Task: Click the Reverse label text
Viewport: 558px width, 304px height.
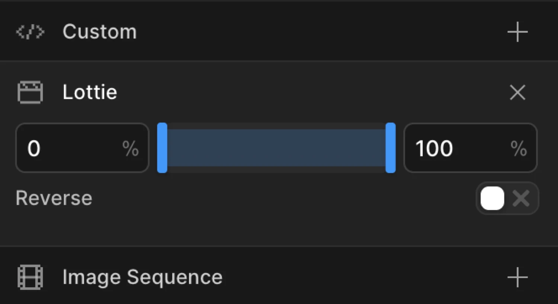Action: pos(54,198)
